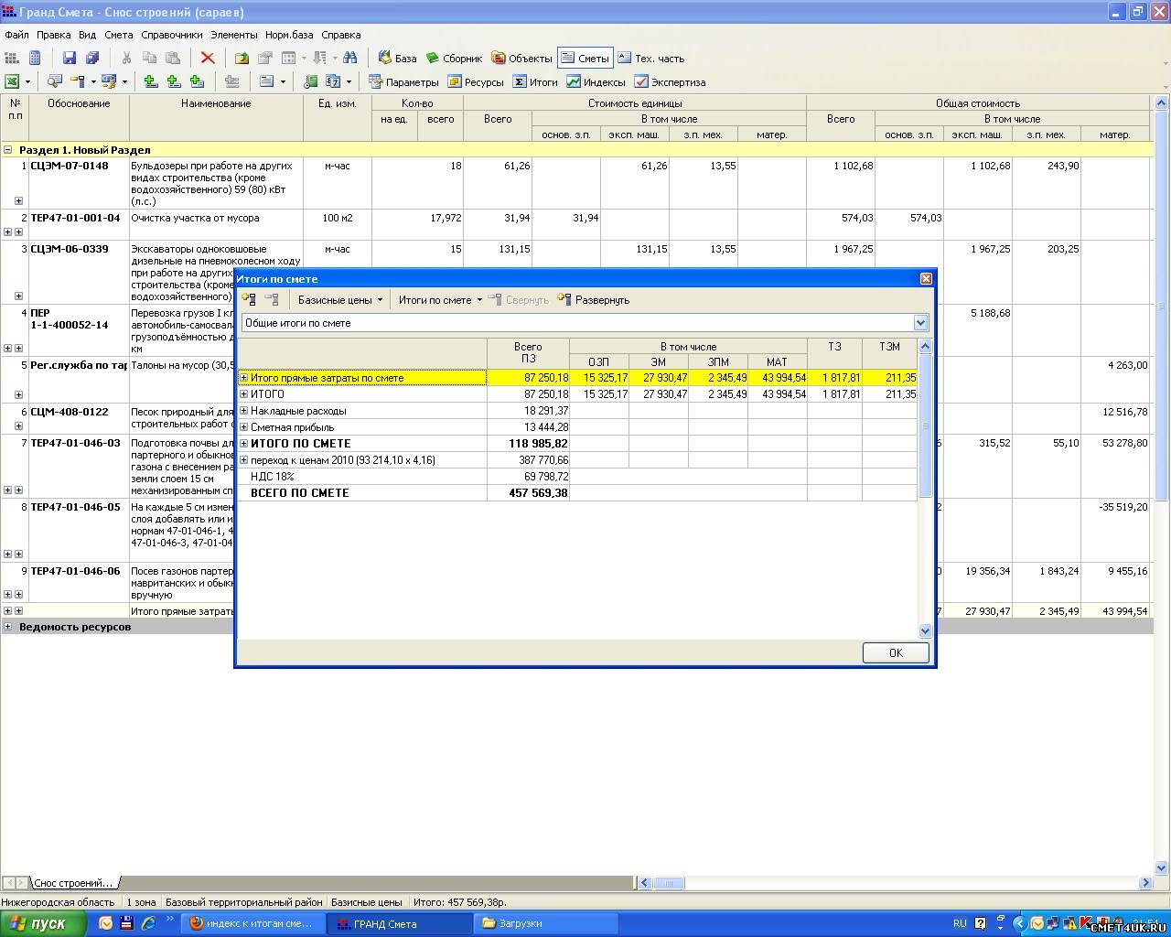Click the red X delete icon

pyautogui.click(x=208, y=58)
